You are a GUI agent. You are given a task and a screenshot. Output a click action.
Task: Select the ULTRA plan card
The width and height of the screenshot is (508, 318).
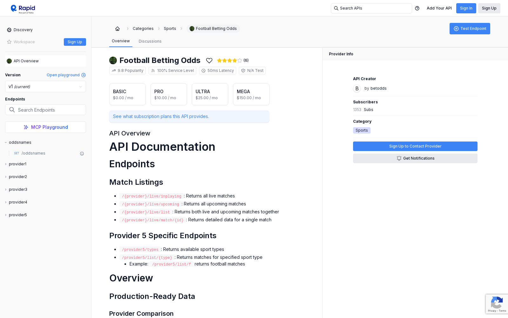210,94
